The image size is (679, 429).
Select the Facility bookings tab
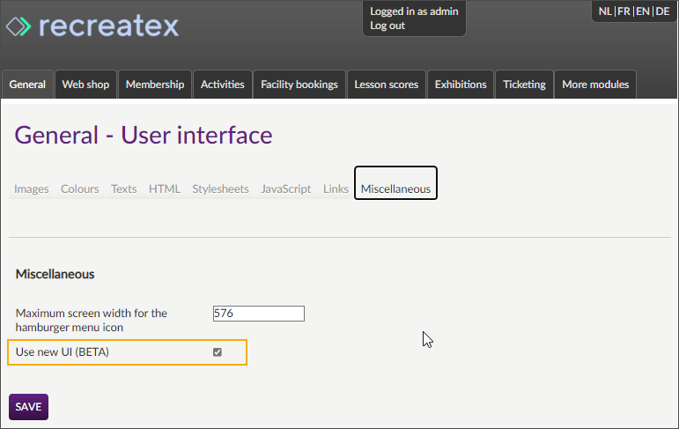(x=299, y=85)
